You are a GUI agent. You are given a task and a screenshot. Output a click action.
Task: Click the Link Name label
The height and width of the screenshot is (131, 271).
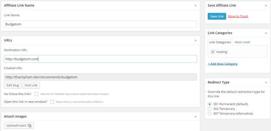pyautogui.click(x=12, y=15)
